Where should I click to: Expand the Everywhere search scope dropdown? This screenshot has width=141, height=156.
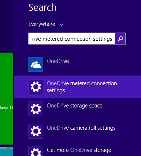tap(46, 24)
